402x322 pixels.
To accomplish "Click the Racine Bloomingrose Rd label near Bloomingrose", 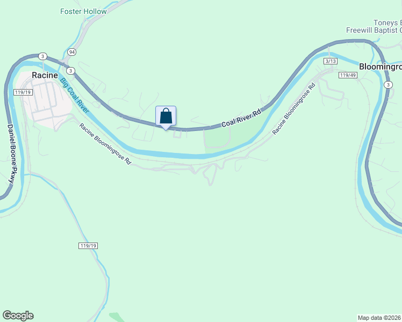I will [x=294, y=109].
